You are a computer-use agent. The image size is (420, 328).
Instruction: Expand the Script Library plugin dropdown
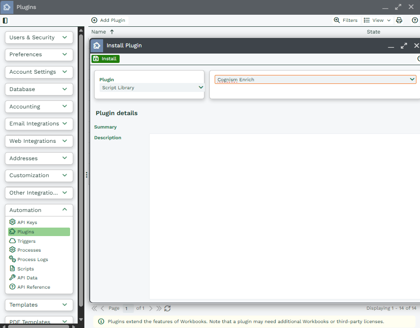pyautogui.click(x=200, y=87)
